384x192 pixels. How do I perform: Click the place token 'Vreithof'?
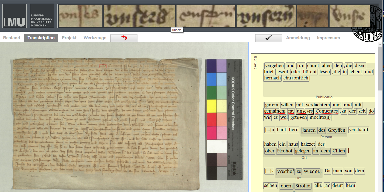click(x=285, y=172)
